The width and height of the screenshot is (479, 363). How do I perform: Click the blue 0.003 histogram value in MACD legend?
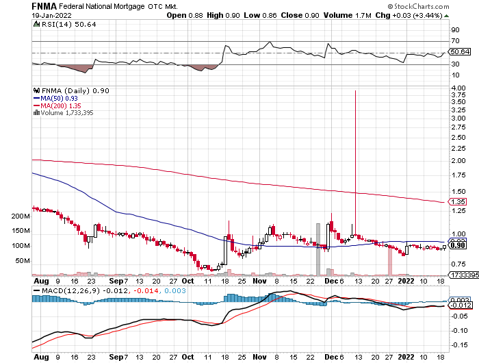(x=175, y=290)
